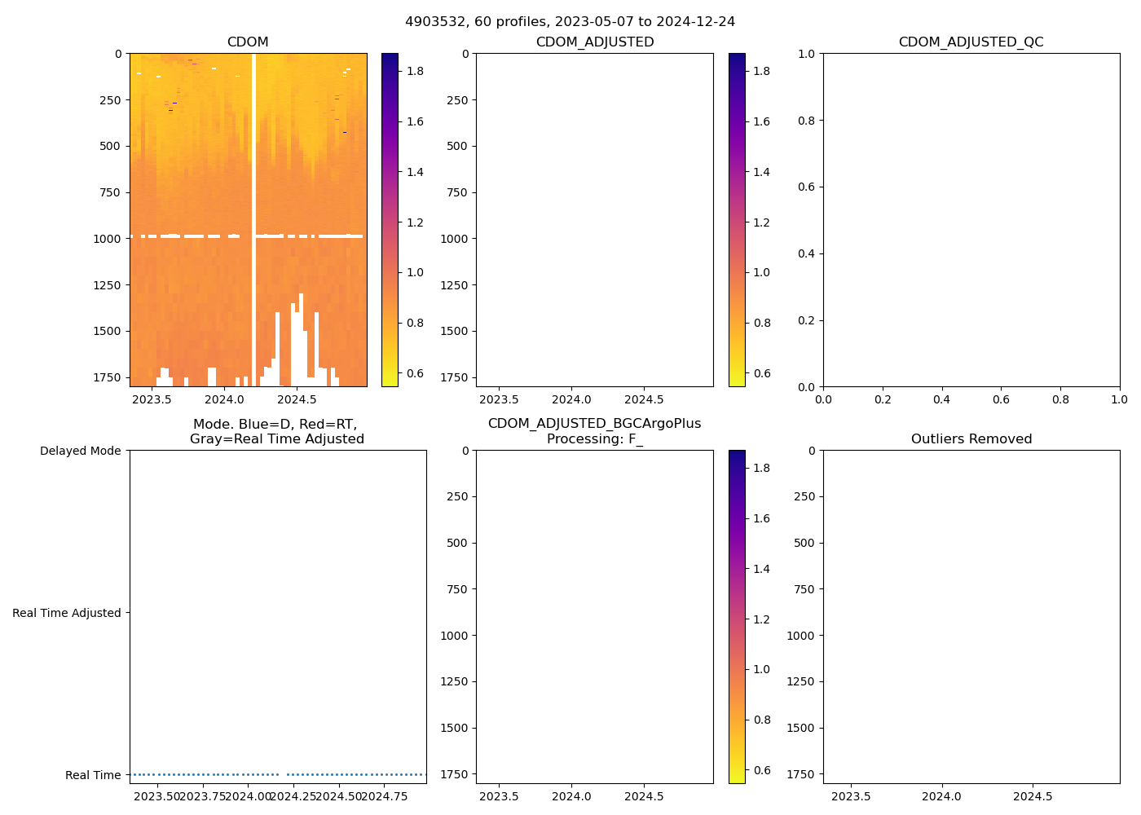
Task: Click the BGCArgoPlus plot's colorbar
Action: [737, 616]
